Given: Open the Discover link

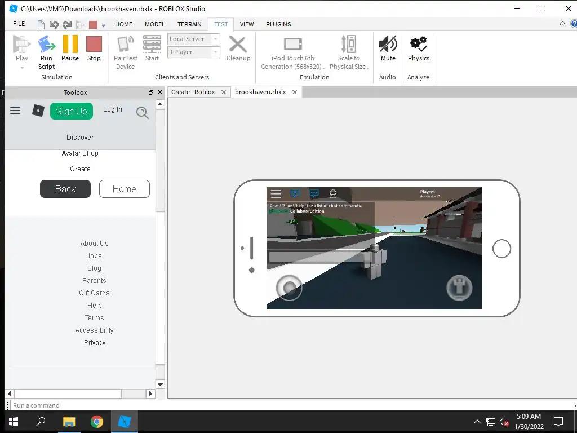Looking at the screenshot, I should pyautogui.click(x=80, y=138).
